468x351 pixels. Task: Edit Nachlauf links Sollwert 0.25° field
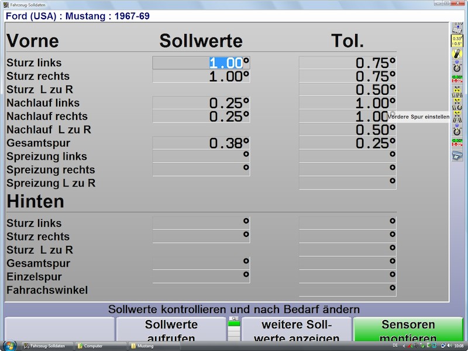click(x=201, y=103)
